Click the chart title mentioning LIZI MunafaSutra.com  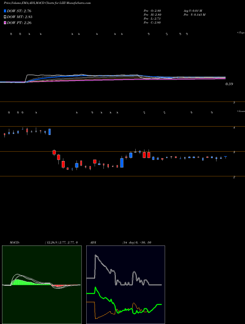click(x=47, y=3)
